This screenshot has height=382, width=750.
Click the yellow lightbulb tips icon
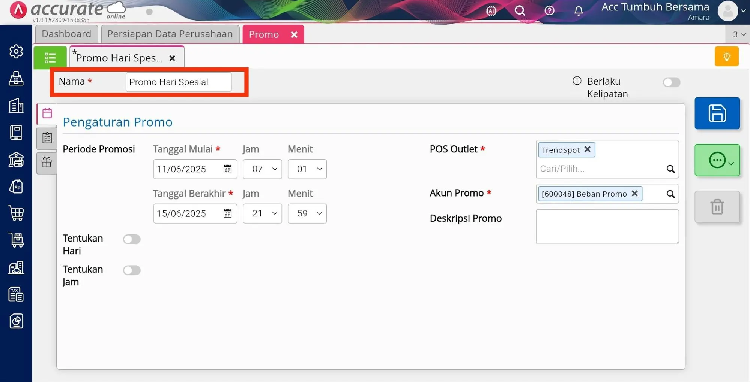726,57
